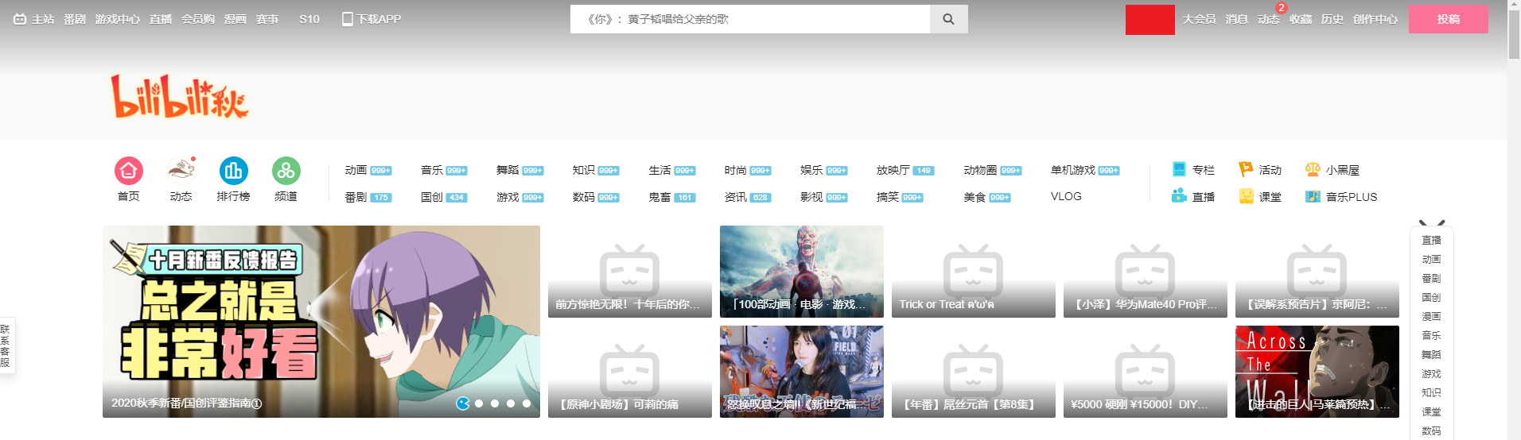Open 赛事 in top navigation
This screenshot has height=440, width=1521.
click(267, 19)
